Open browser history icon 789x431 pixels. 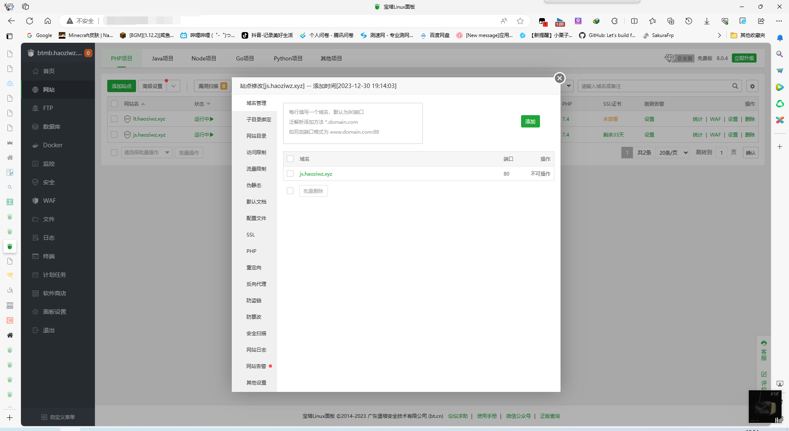coord(689,21)
